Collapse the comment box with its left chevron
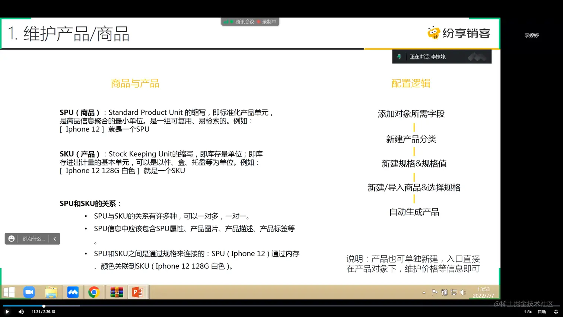The width and height of the screenshot is (563, 317). 55,239
